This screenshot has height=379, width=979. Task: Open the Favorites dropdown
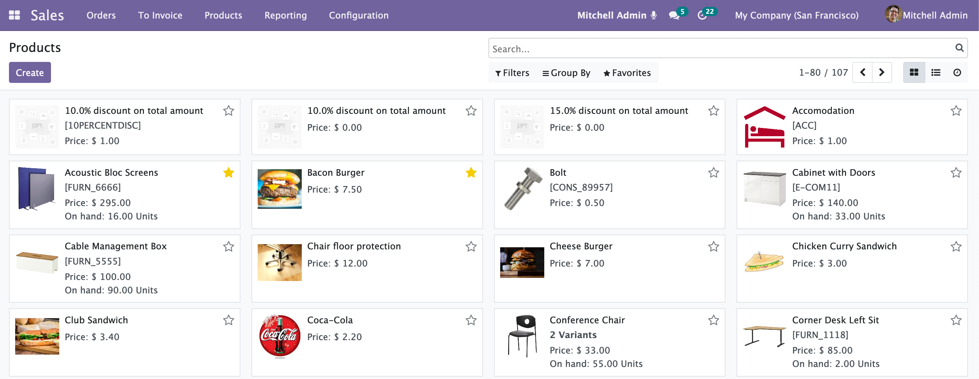(x=627, y=73)
